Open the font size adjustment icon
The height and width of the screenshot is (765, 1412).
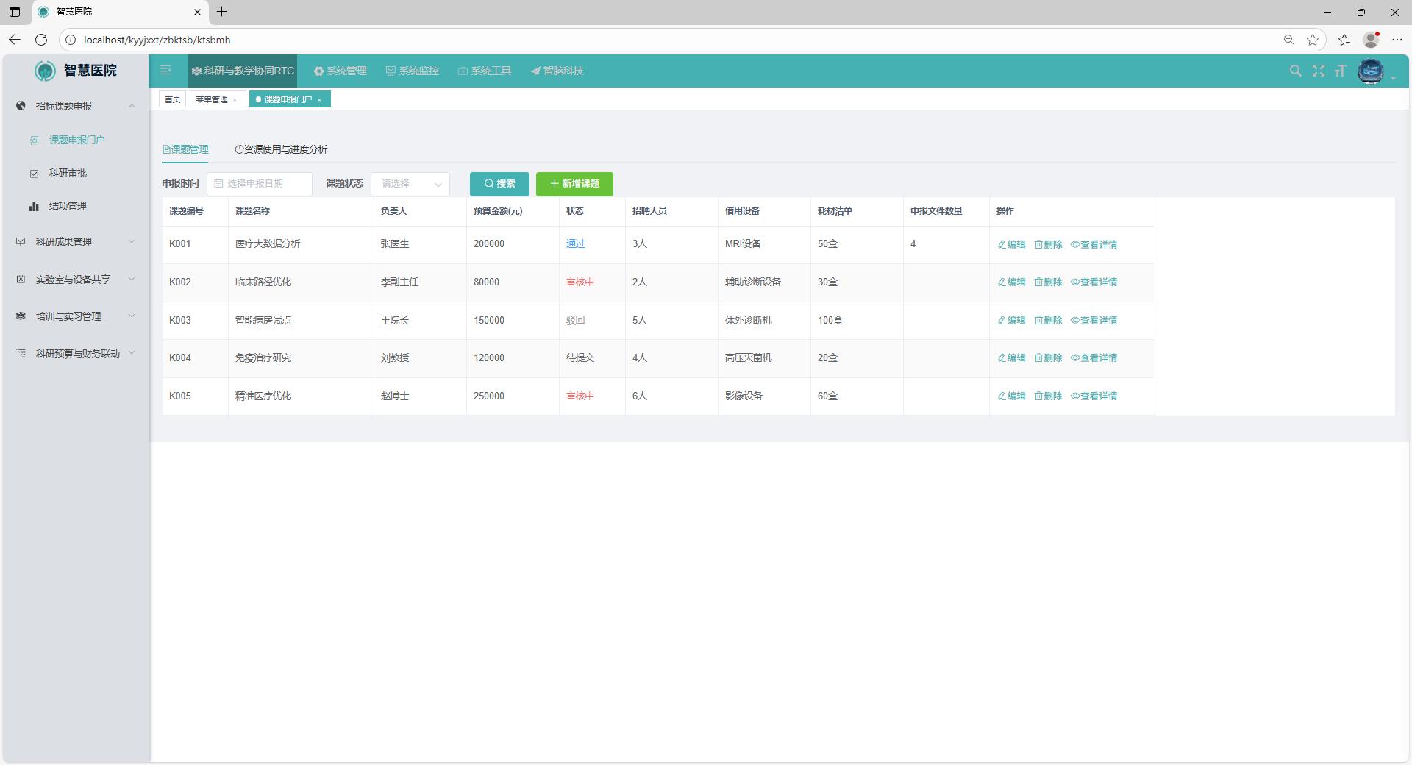[x=1340, y=71]
